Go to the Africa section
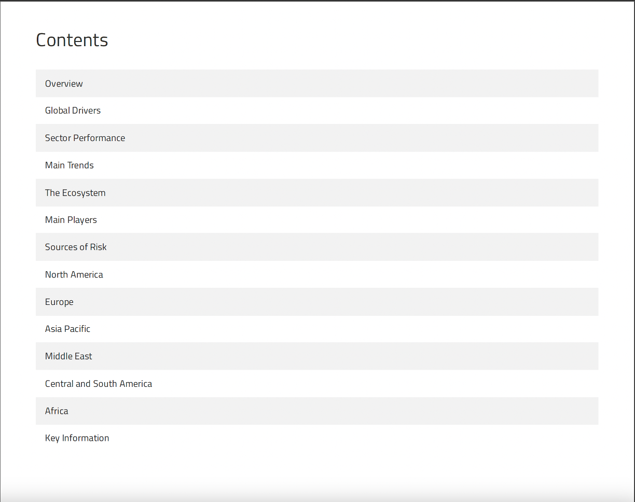Viewport: 635px width, 502px height. [x=57, y=411]
